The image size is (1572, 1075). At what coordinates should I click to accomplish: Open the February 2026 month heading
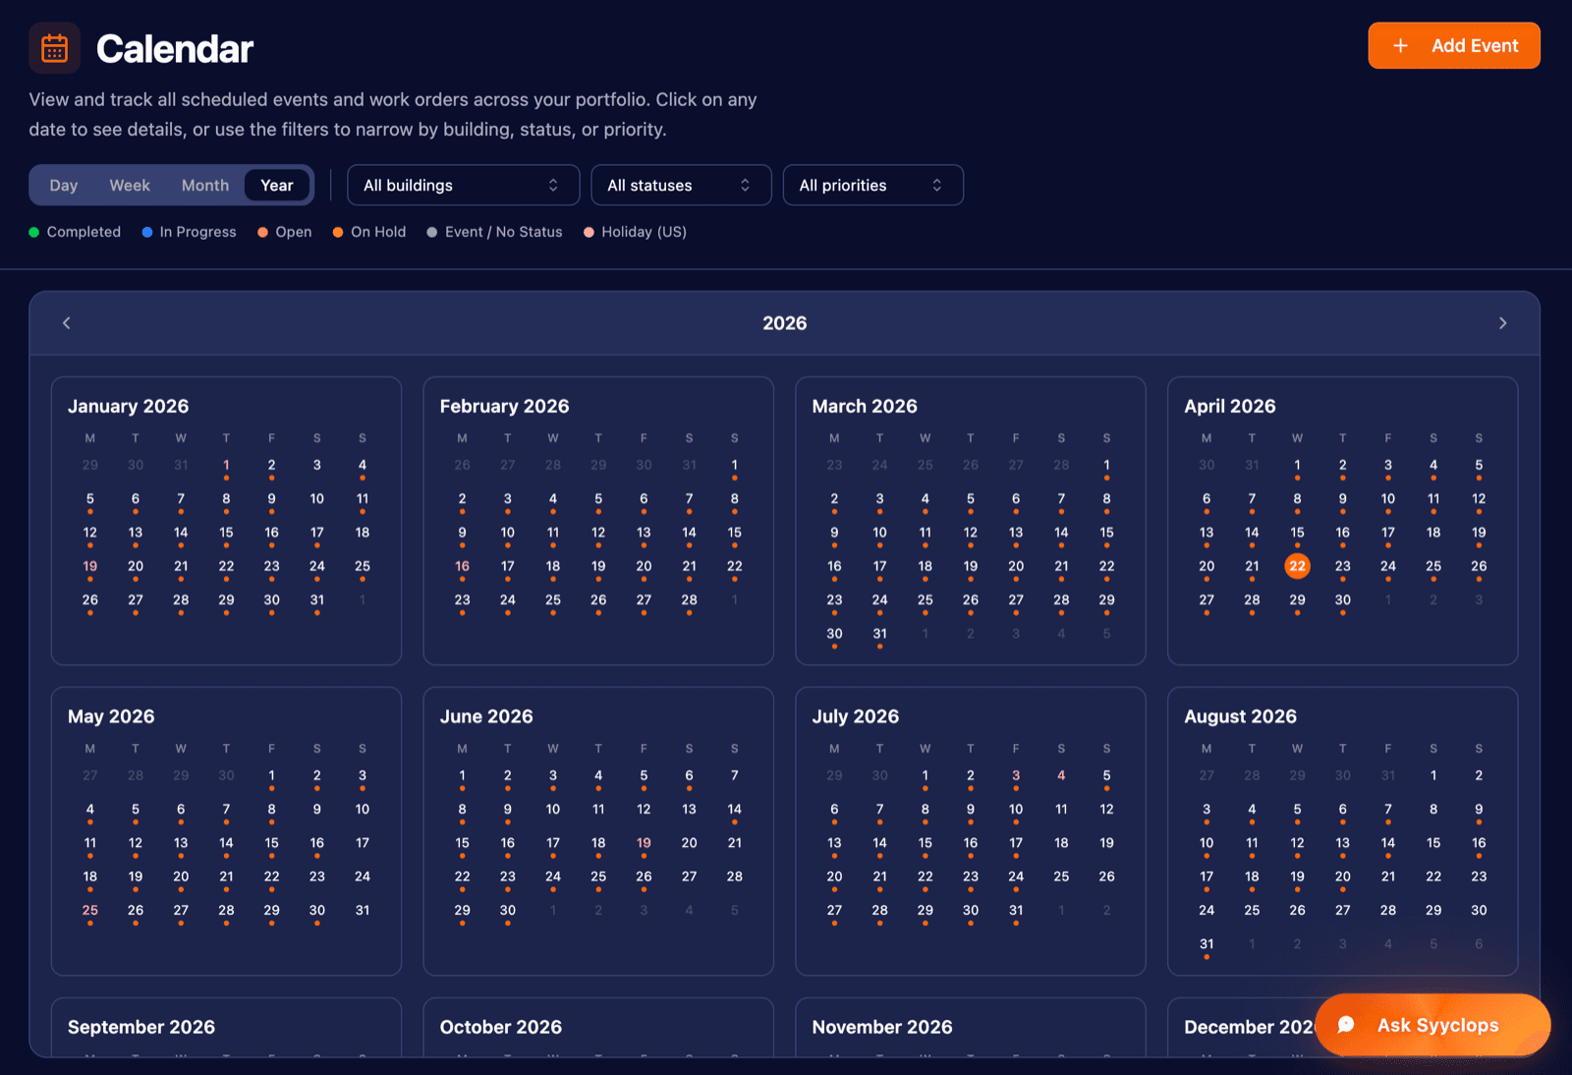click(504, 406)
